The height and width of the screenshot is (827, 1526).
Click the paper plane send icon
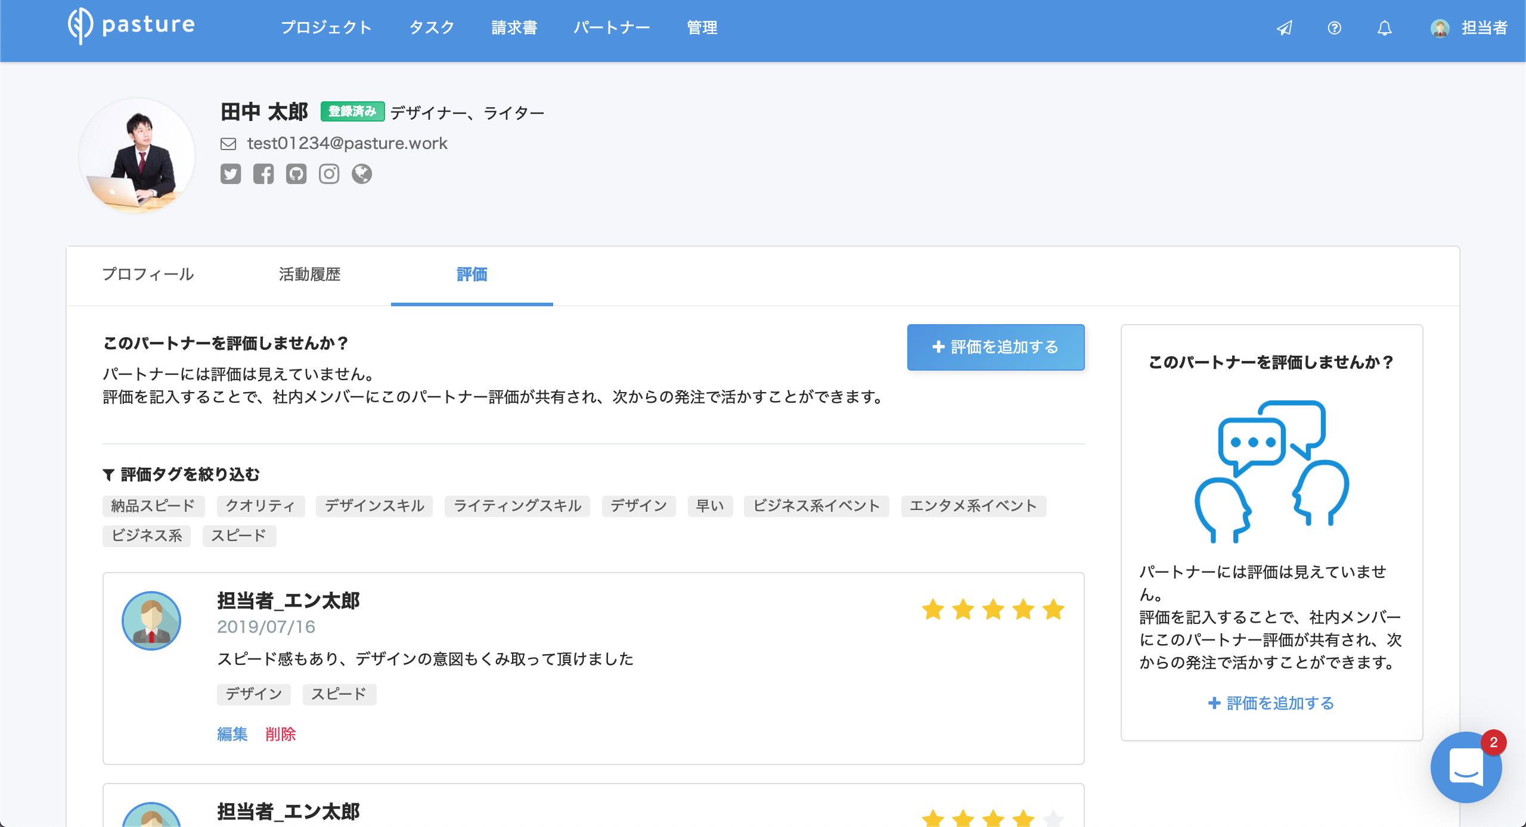pyautogui.click(x=1284, y=28)
